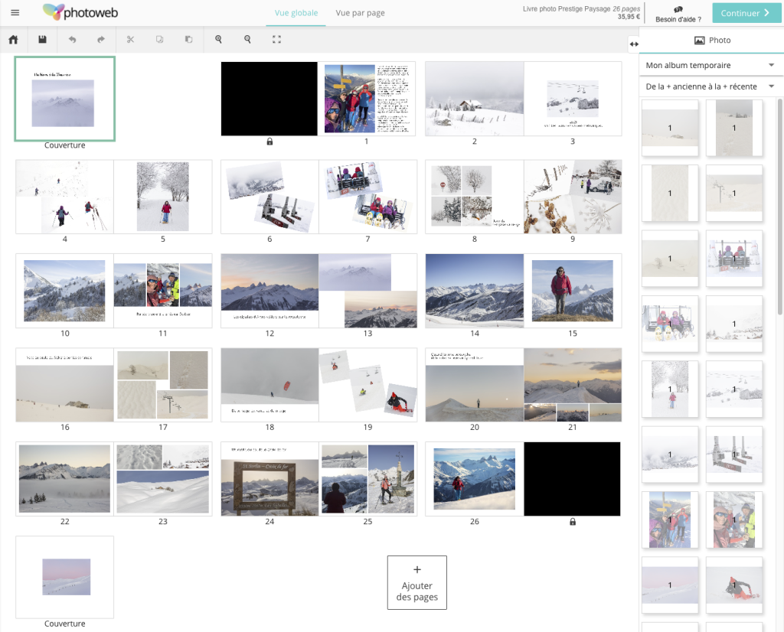
Task: Switch to Vue globale tab
Action: tap(296, 13)
